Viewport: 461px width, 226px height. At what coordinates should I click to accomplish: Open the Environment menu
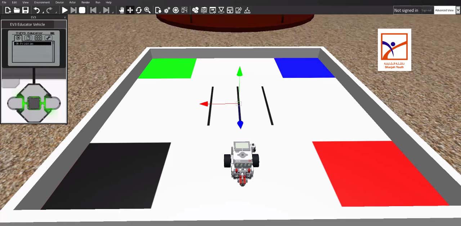point(42,3)
